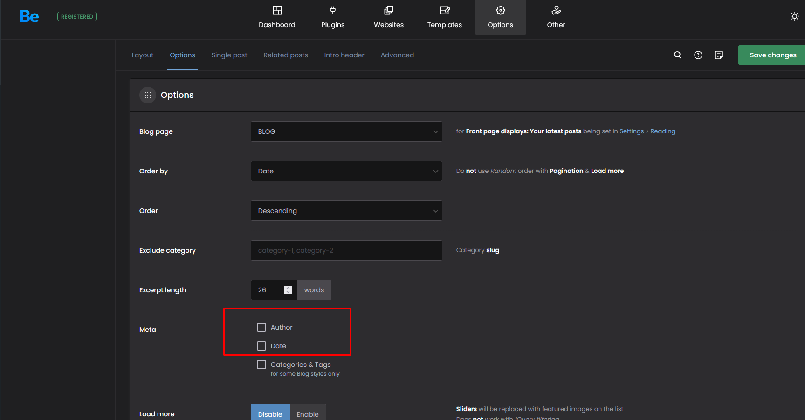Tick the Author meta checkbox
The image size is (805, 420).
pyautogui.click(x=261, y=327)
